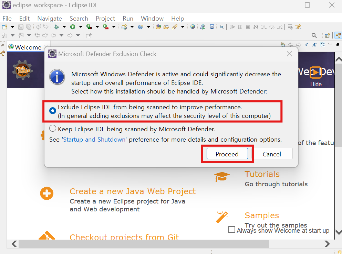Open the Tutorials link
The image size is (342, 254).
[262, 174]
